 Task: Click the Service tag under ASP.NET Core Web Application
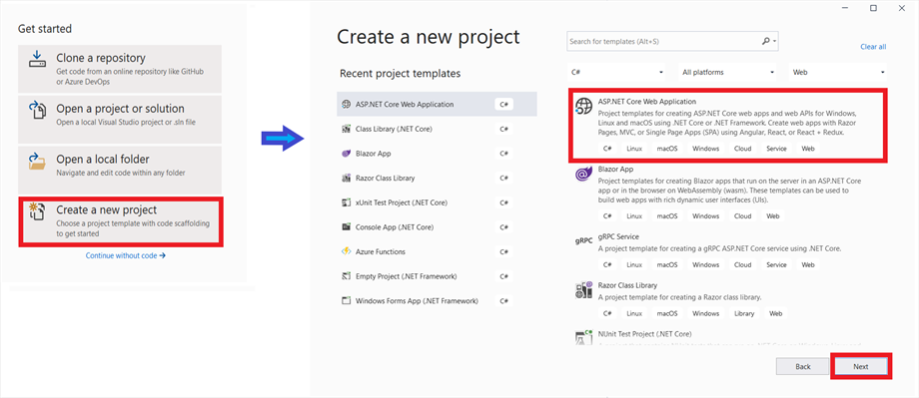pyautogui.click(x=776, y=149)
